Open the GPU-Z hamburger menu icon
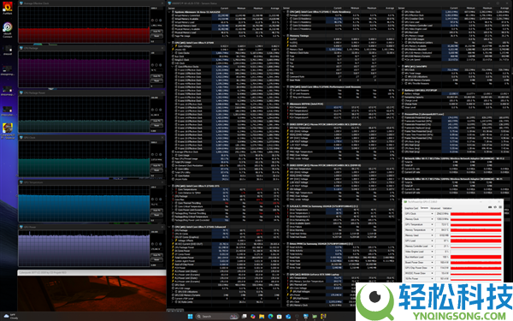Screen dimensions: 513x321 pos(500,208)
